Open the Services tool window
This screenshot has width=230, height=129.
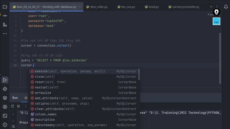[5, 107]
